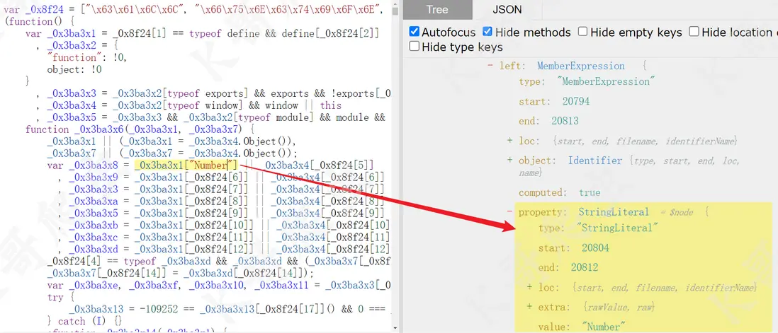Click down arrow of code editor scrollbar
778x333 pixels.
pyautogui.click(x=395, y=329)
